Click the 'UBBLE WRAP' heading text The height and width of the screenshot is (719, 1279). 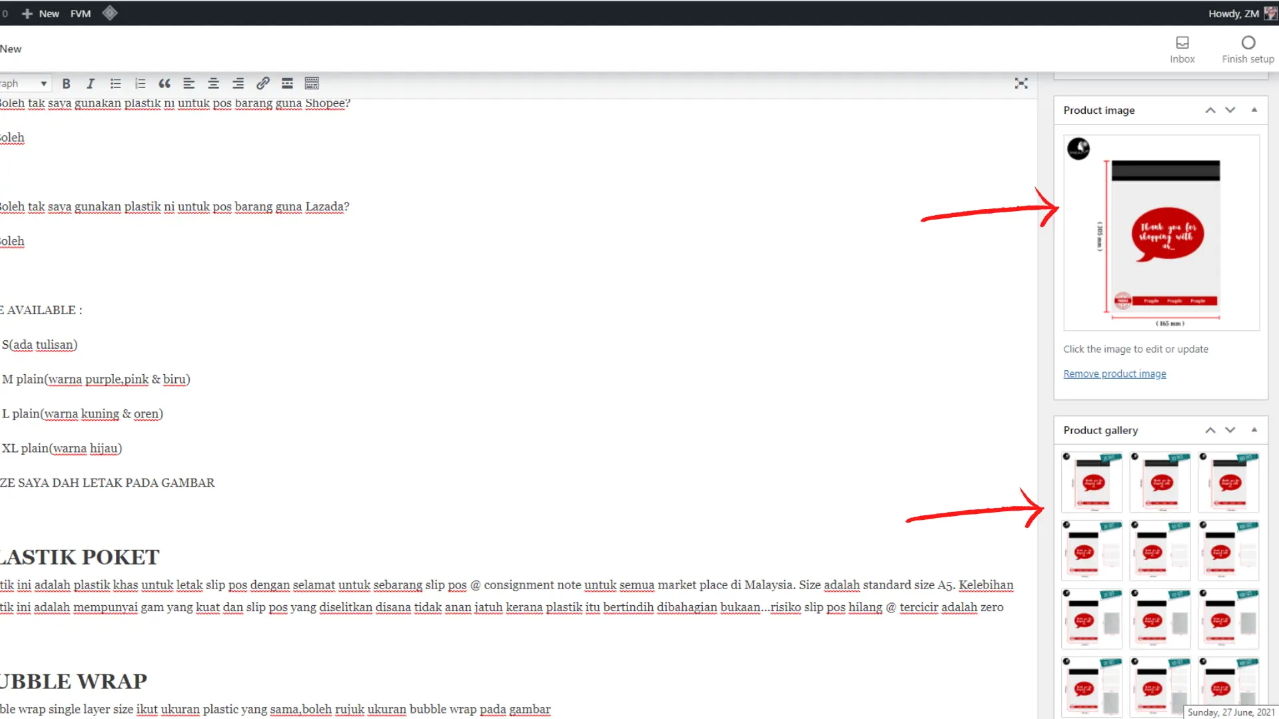tap(73, 681)
